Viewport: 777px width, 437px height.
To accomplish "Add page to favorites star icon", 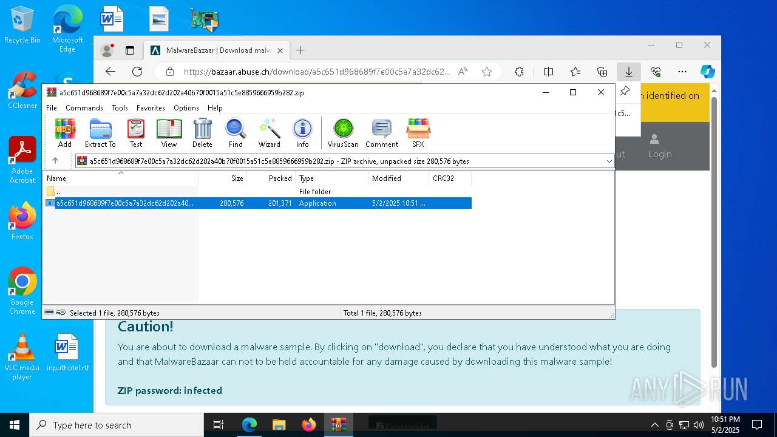I will point(487,72).
